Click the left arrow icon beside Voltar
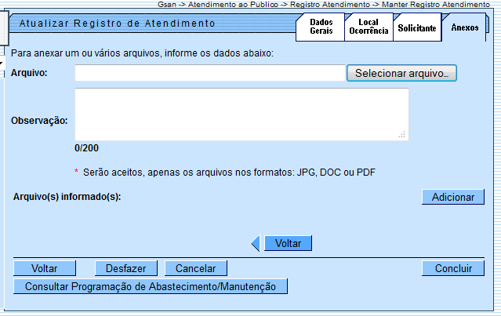 click(x=255, y=244)
